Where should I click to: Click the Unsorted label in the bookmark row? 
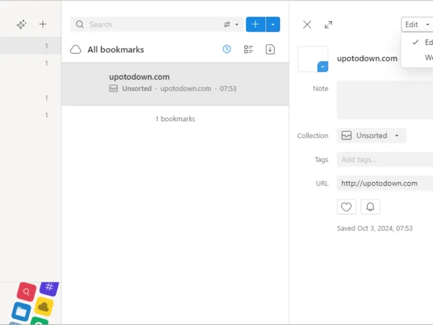point(137,88)
